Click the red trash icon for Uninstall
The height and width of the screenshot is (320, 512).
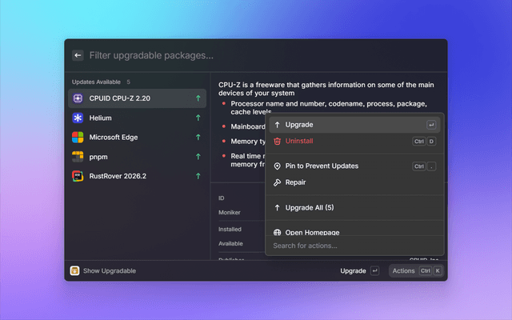click(278, 141)
